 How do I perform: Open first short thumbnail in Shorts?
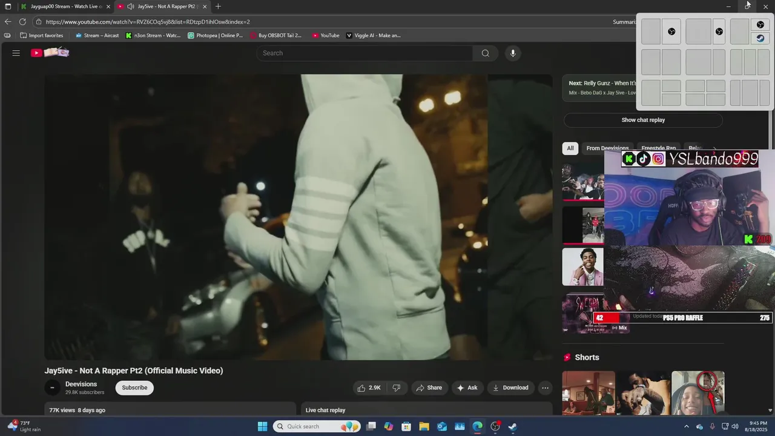pyautogui.click(x=589, y=393)
